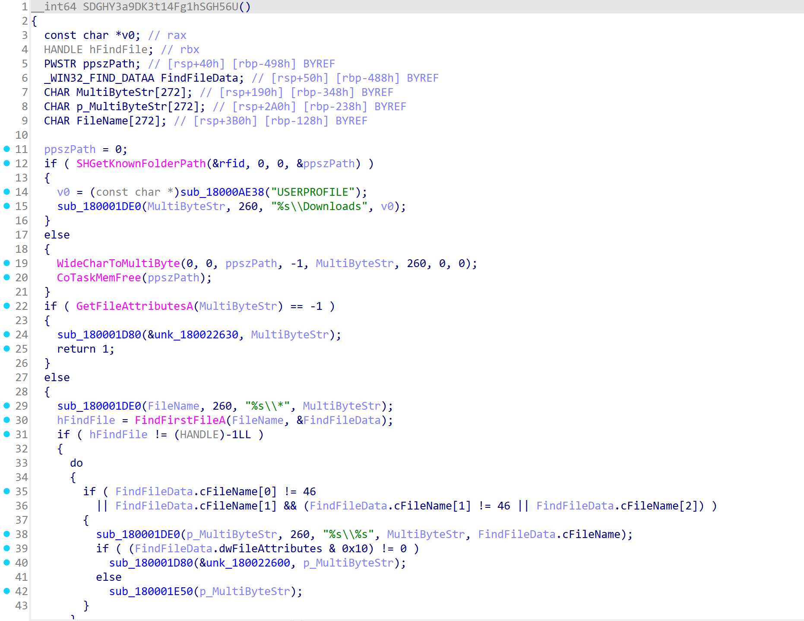
Task: Select the "else" keyword on line 27
Action: click(x=57, y=378)
